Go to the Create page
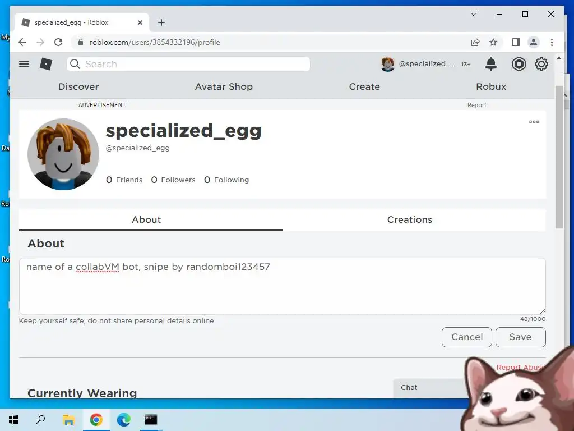This screenshot has width=574, height=431. tap(364, 86)
